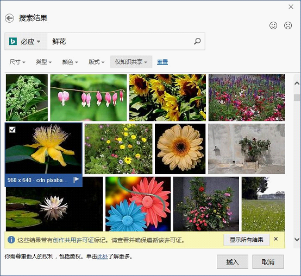Screen dimensions: 301x276
Task: Open the 尺寸 size filter dropdown
Action: click(17, 62)
